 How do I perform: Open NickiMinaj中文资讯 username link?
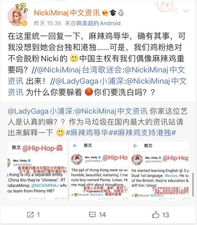point(67,13)
